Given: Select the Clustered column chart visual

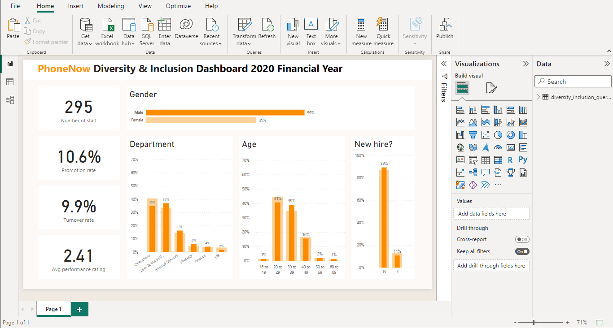Looking at the screenshot, I should 498,110.
